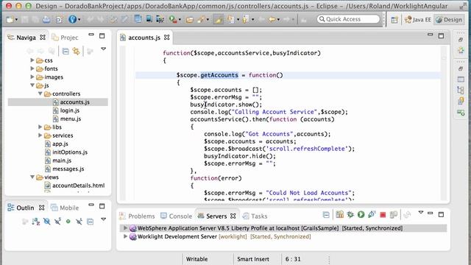Expand the services folder

40,135
